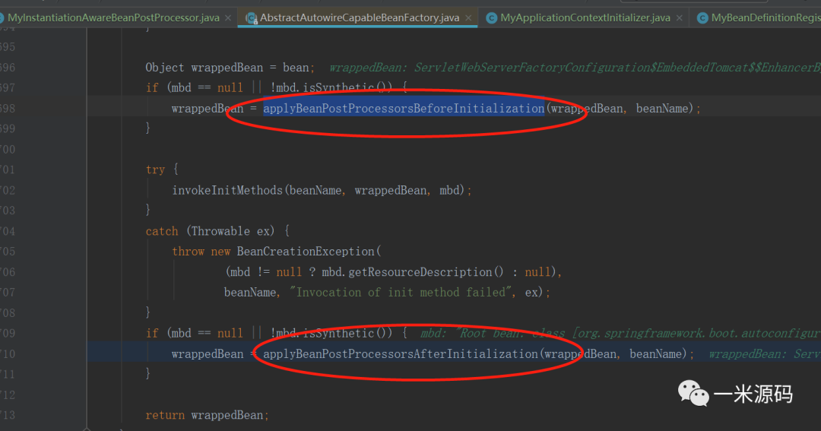Image resolution: width=821 pixels, height=431 pixels.
Task: Select the AbstractAutowireCapableBeanFactory.java tab
Action: pyautogui.click(x=360, y=17)
